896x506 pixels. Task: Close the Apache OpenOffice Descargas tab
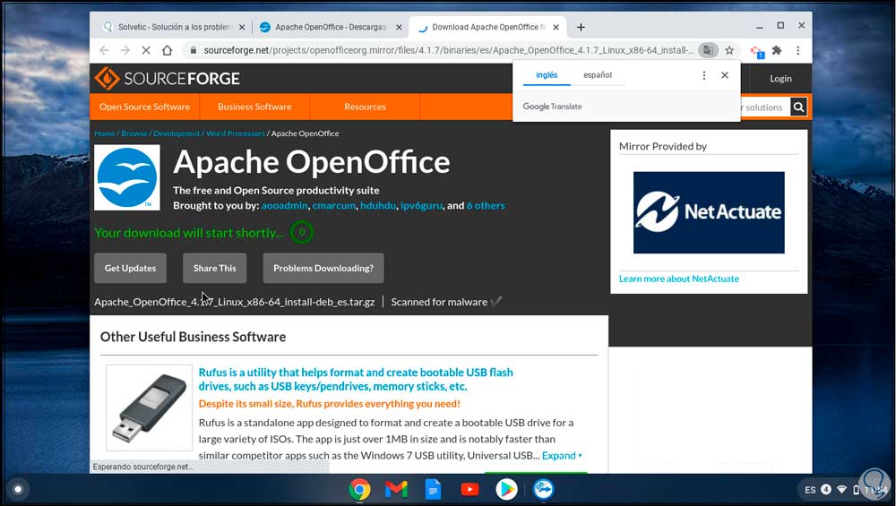pos(399,27)
